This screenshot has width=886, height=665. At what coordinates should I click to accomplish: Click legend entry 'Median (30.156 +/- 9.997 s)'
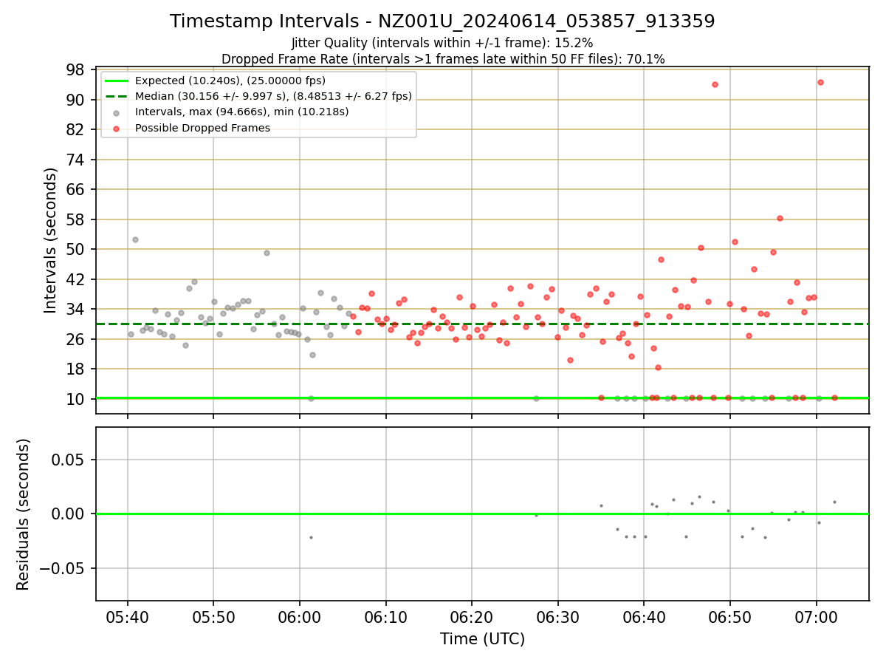pos(273,96)
